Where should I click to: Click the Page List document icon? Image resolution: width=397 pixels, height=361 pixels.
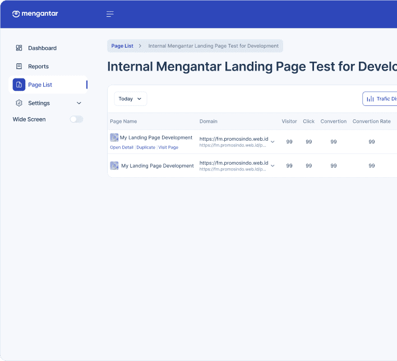coord(19,85)
